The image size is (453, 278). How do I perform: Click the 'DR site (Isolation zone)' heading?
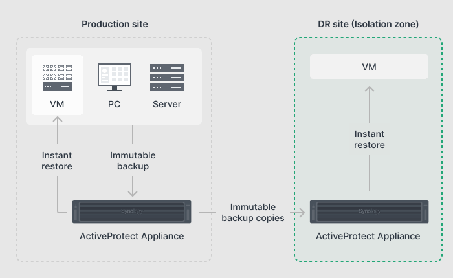368,24
